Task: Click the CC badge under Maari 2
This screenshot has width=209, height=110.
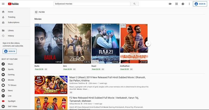Action: pyautogui.click(x=71, y=92)
